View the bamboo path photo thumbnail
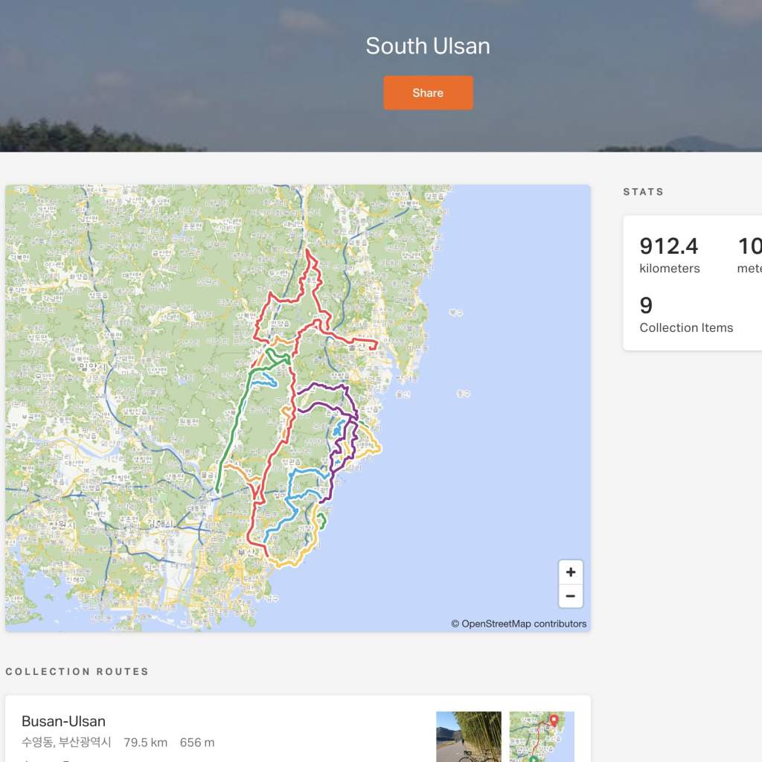 pos(469,736)
